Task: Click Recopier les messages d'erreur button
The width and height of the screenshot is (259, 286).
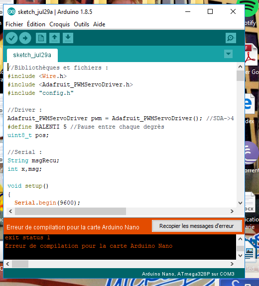Action: pyautogui.click(x=197, y=226)
